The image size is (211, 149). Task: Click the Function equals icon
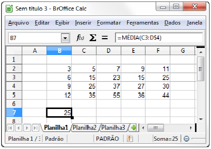click(x=105, y=38)
